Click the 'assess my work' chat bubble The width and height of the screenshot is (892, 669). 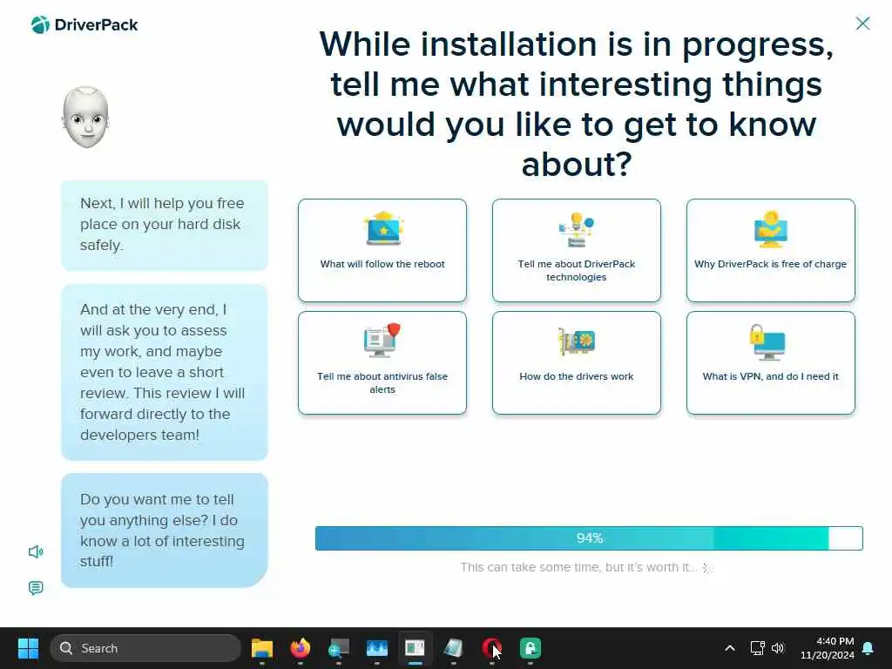point(165,372)
